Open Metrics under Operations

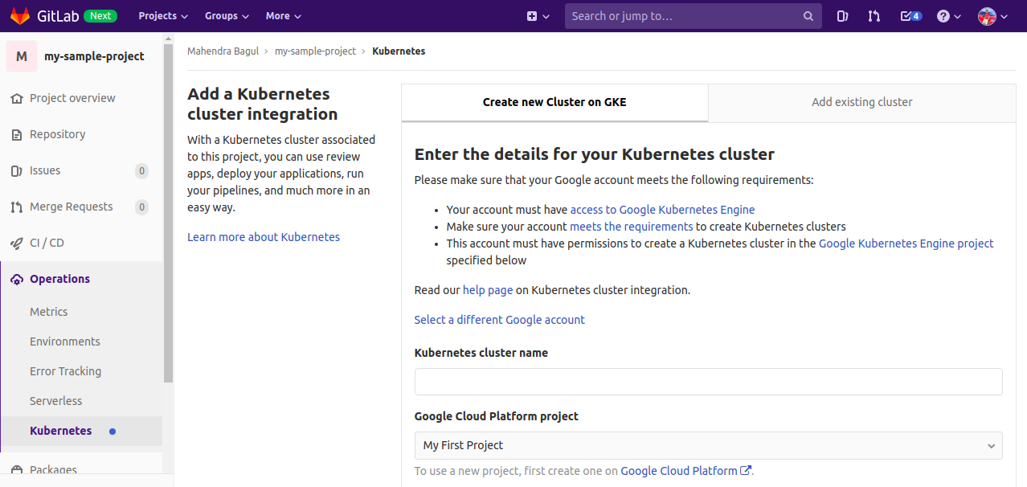48,312
